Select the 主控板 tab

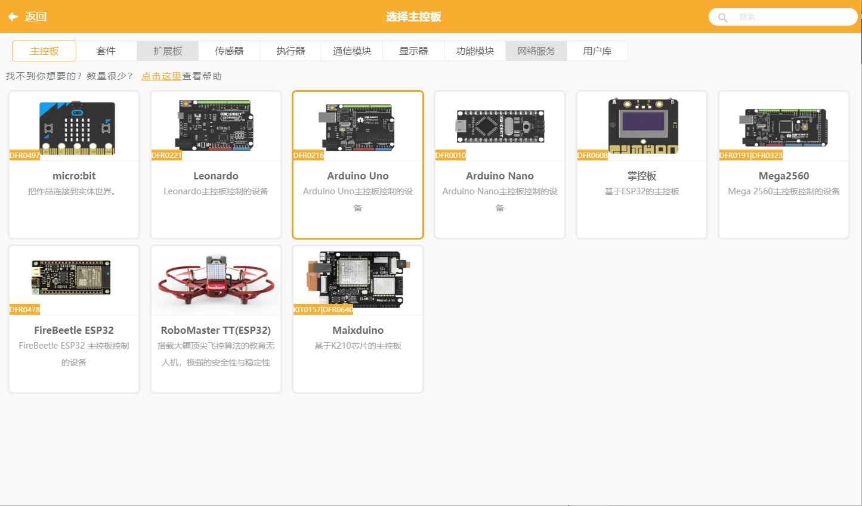point(44,51)
